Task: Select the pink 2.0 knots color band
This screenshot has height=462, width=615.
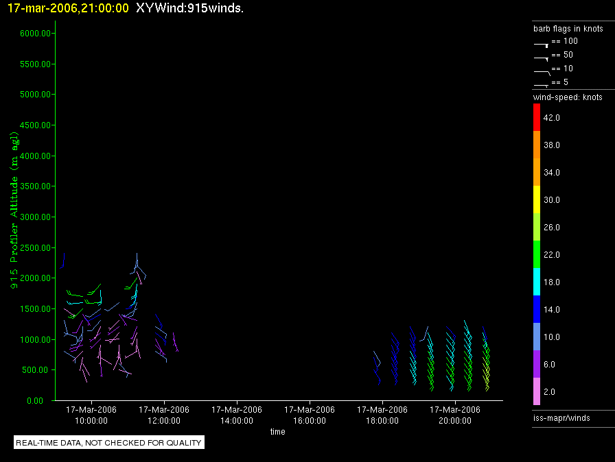Action: click(537, 391)
